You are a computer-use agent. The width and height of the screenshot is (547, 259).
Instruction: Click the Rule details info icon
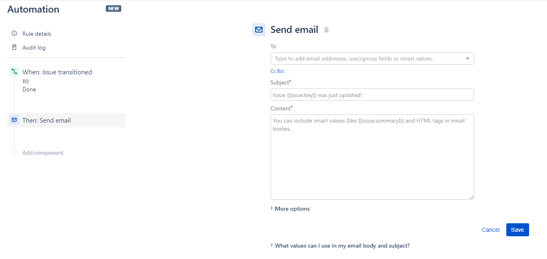[x=14, y=34]
